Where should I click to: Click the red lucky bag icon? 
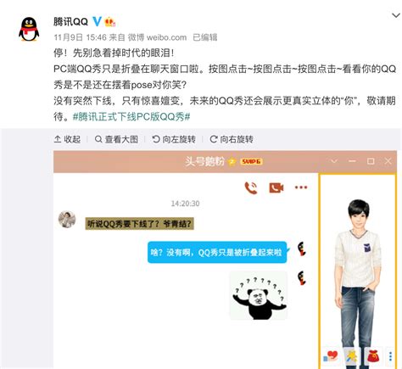(x=373, y=355)
